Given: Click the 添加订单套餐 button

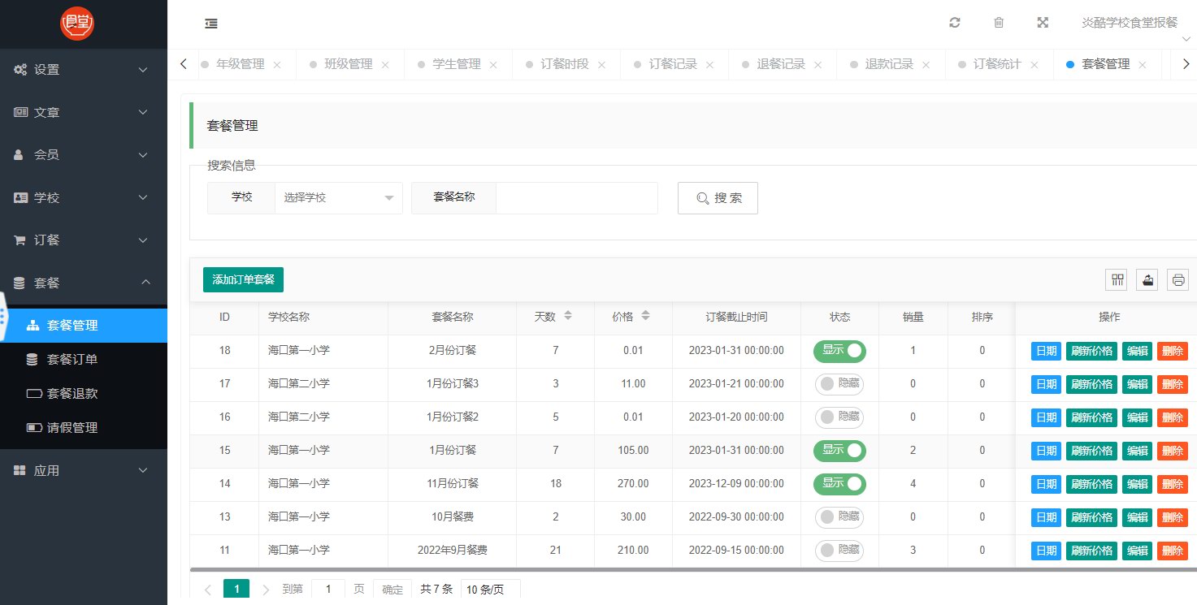Looking at the screenshot, I should pyautogui.click(x=243, y=279).
